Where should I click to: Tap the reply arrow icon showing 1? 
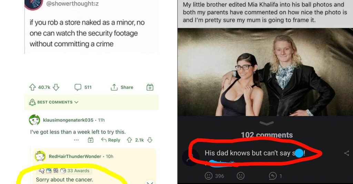(x=272, y=176)
